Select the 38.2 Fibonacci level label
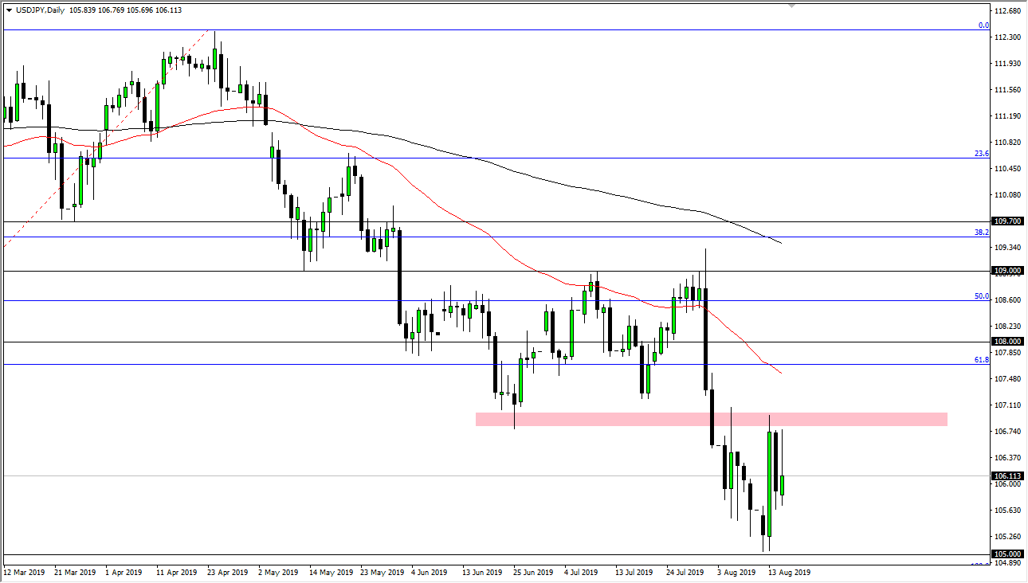This screenshot has width=1028, height=583. 983,233
